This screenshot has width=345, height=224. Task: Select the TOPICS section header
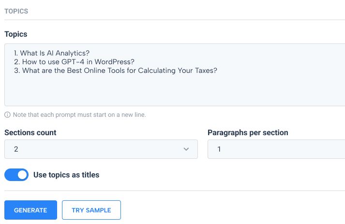(16, 11)
